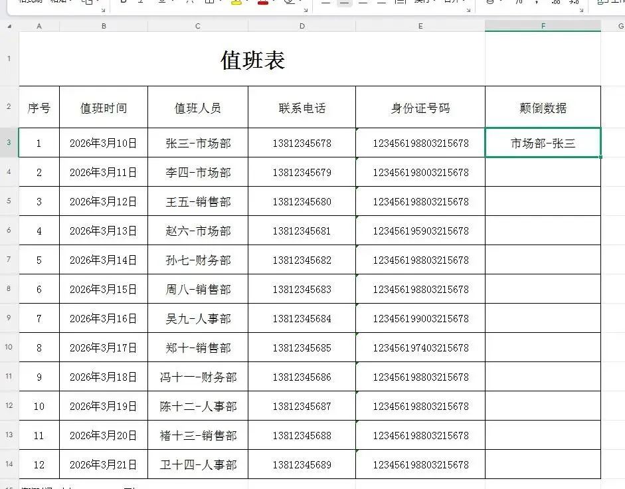625x489 pixels.
Task: Click cell 张三-市场部
Action: (x=198, y=143)
